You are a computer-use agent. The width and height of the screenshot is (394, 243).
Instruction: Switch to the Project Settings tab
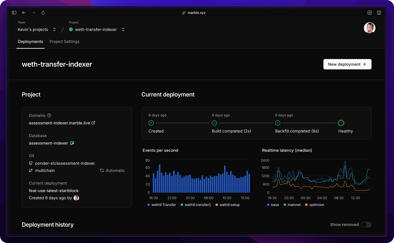64,42
